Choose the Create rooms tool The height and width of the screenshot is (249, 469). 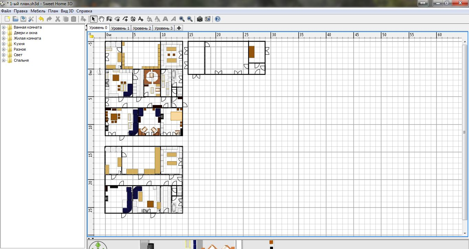117,19
